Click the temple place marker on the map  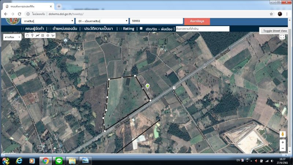pyautogui.click(x=66, y=40)
